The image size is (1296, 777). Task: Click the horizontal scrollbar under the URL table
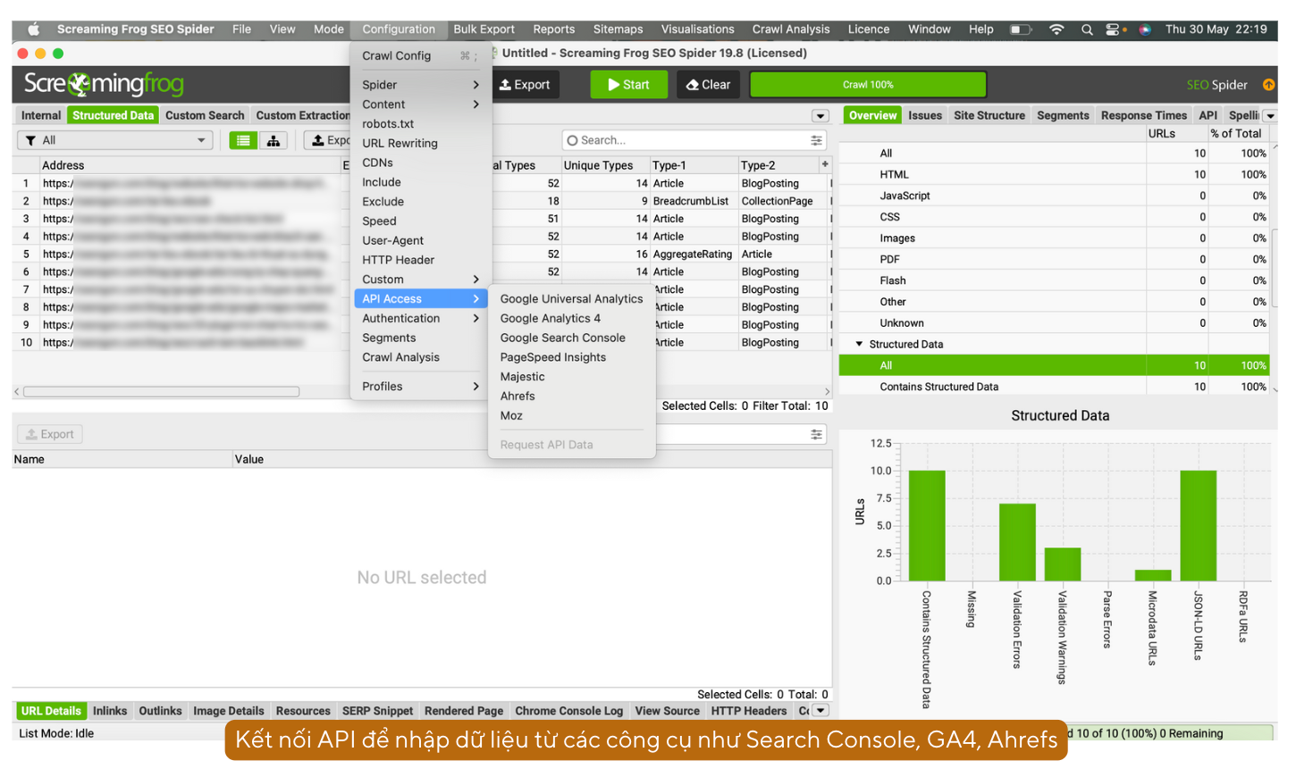162,391
